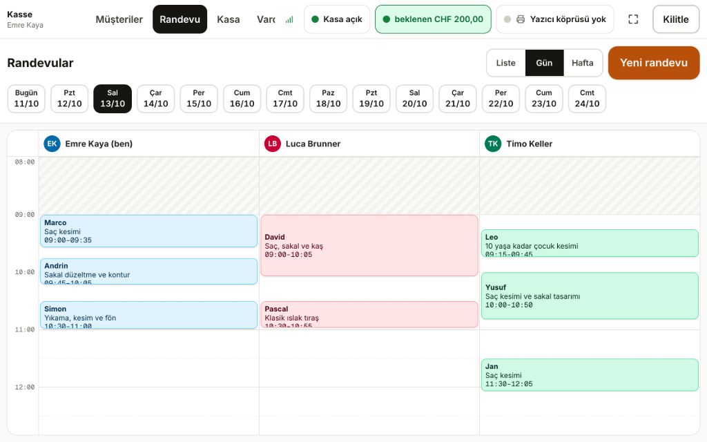Select Sal 20/10 date

[414, 99]
